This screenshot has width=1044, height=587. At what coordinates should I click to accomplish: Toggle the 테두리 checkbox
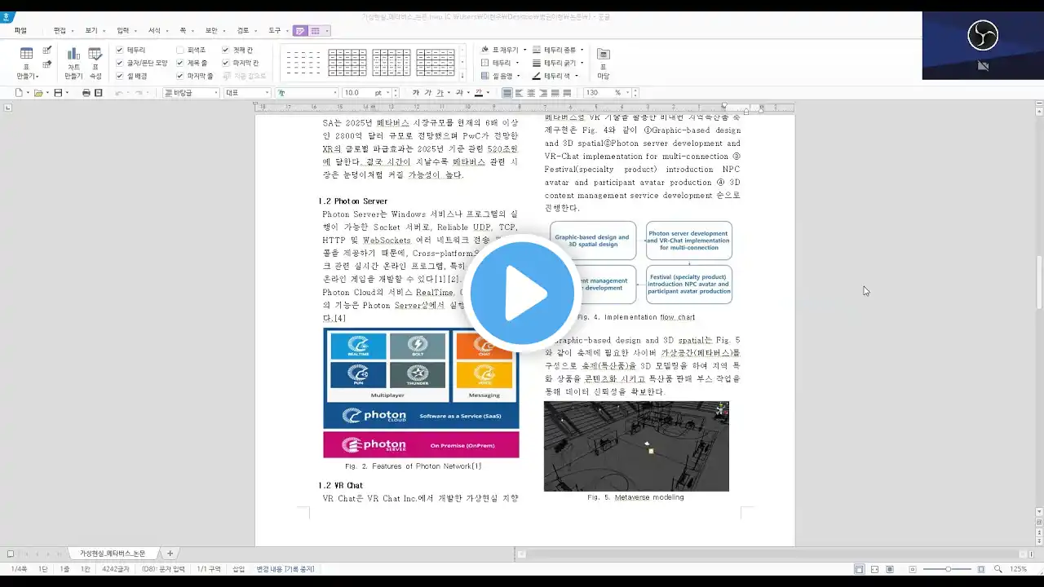(x=120, y=50)
